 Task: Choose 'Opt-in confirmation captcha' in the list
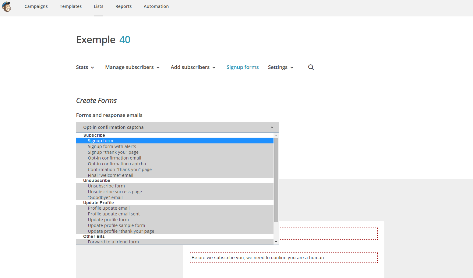point(175,164)
